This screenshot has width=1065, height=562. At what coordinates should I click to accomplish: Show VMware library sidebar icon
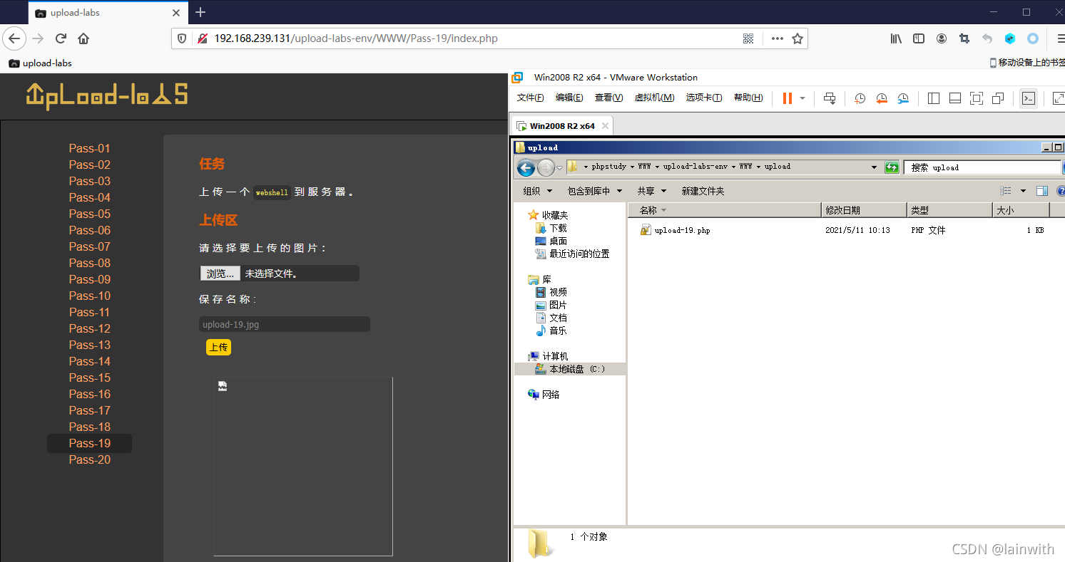[933, 98]
